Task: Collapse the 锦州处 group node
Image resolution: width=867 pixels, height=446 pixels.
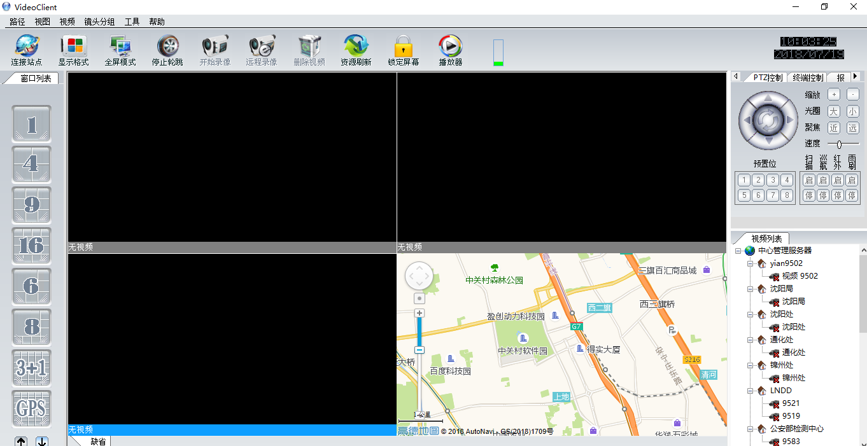Action: tap(751, 365)
